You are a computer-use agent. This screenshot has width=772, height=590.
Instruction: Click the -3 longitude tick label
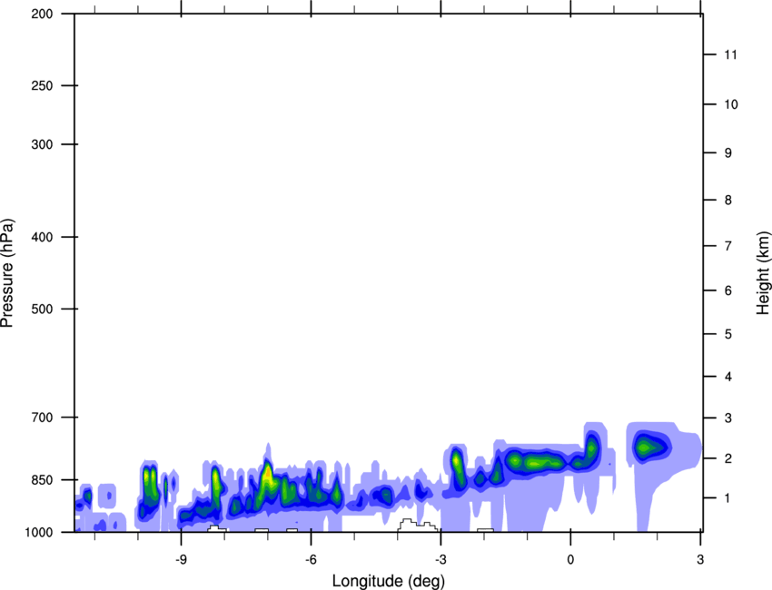[x=440, y=559]
